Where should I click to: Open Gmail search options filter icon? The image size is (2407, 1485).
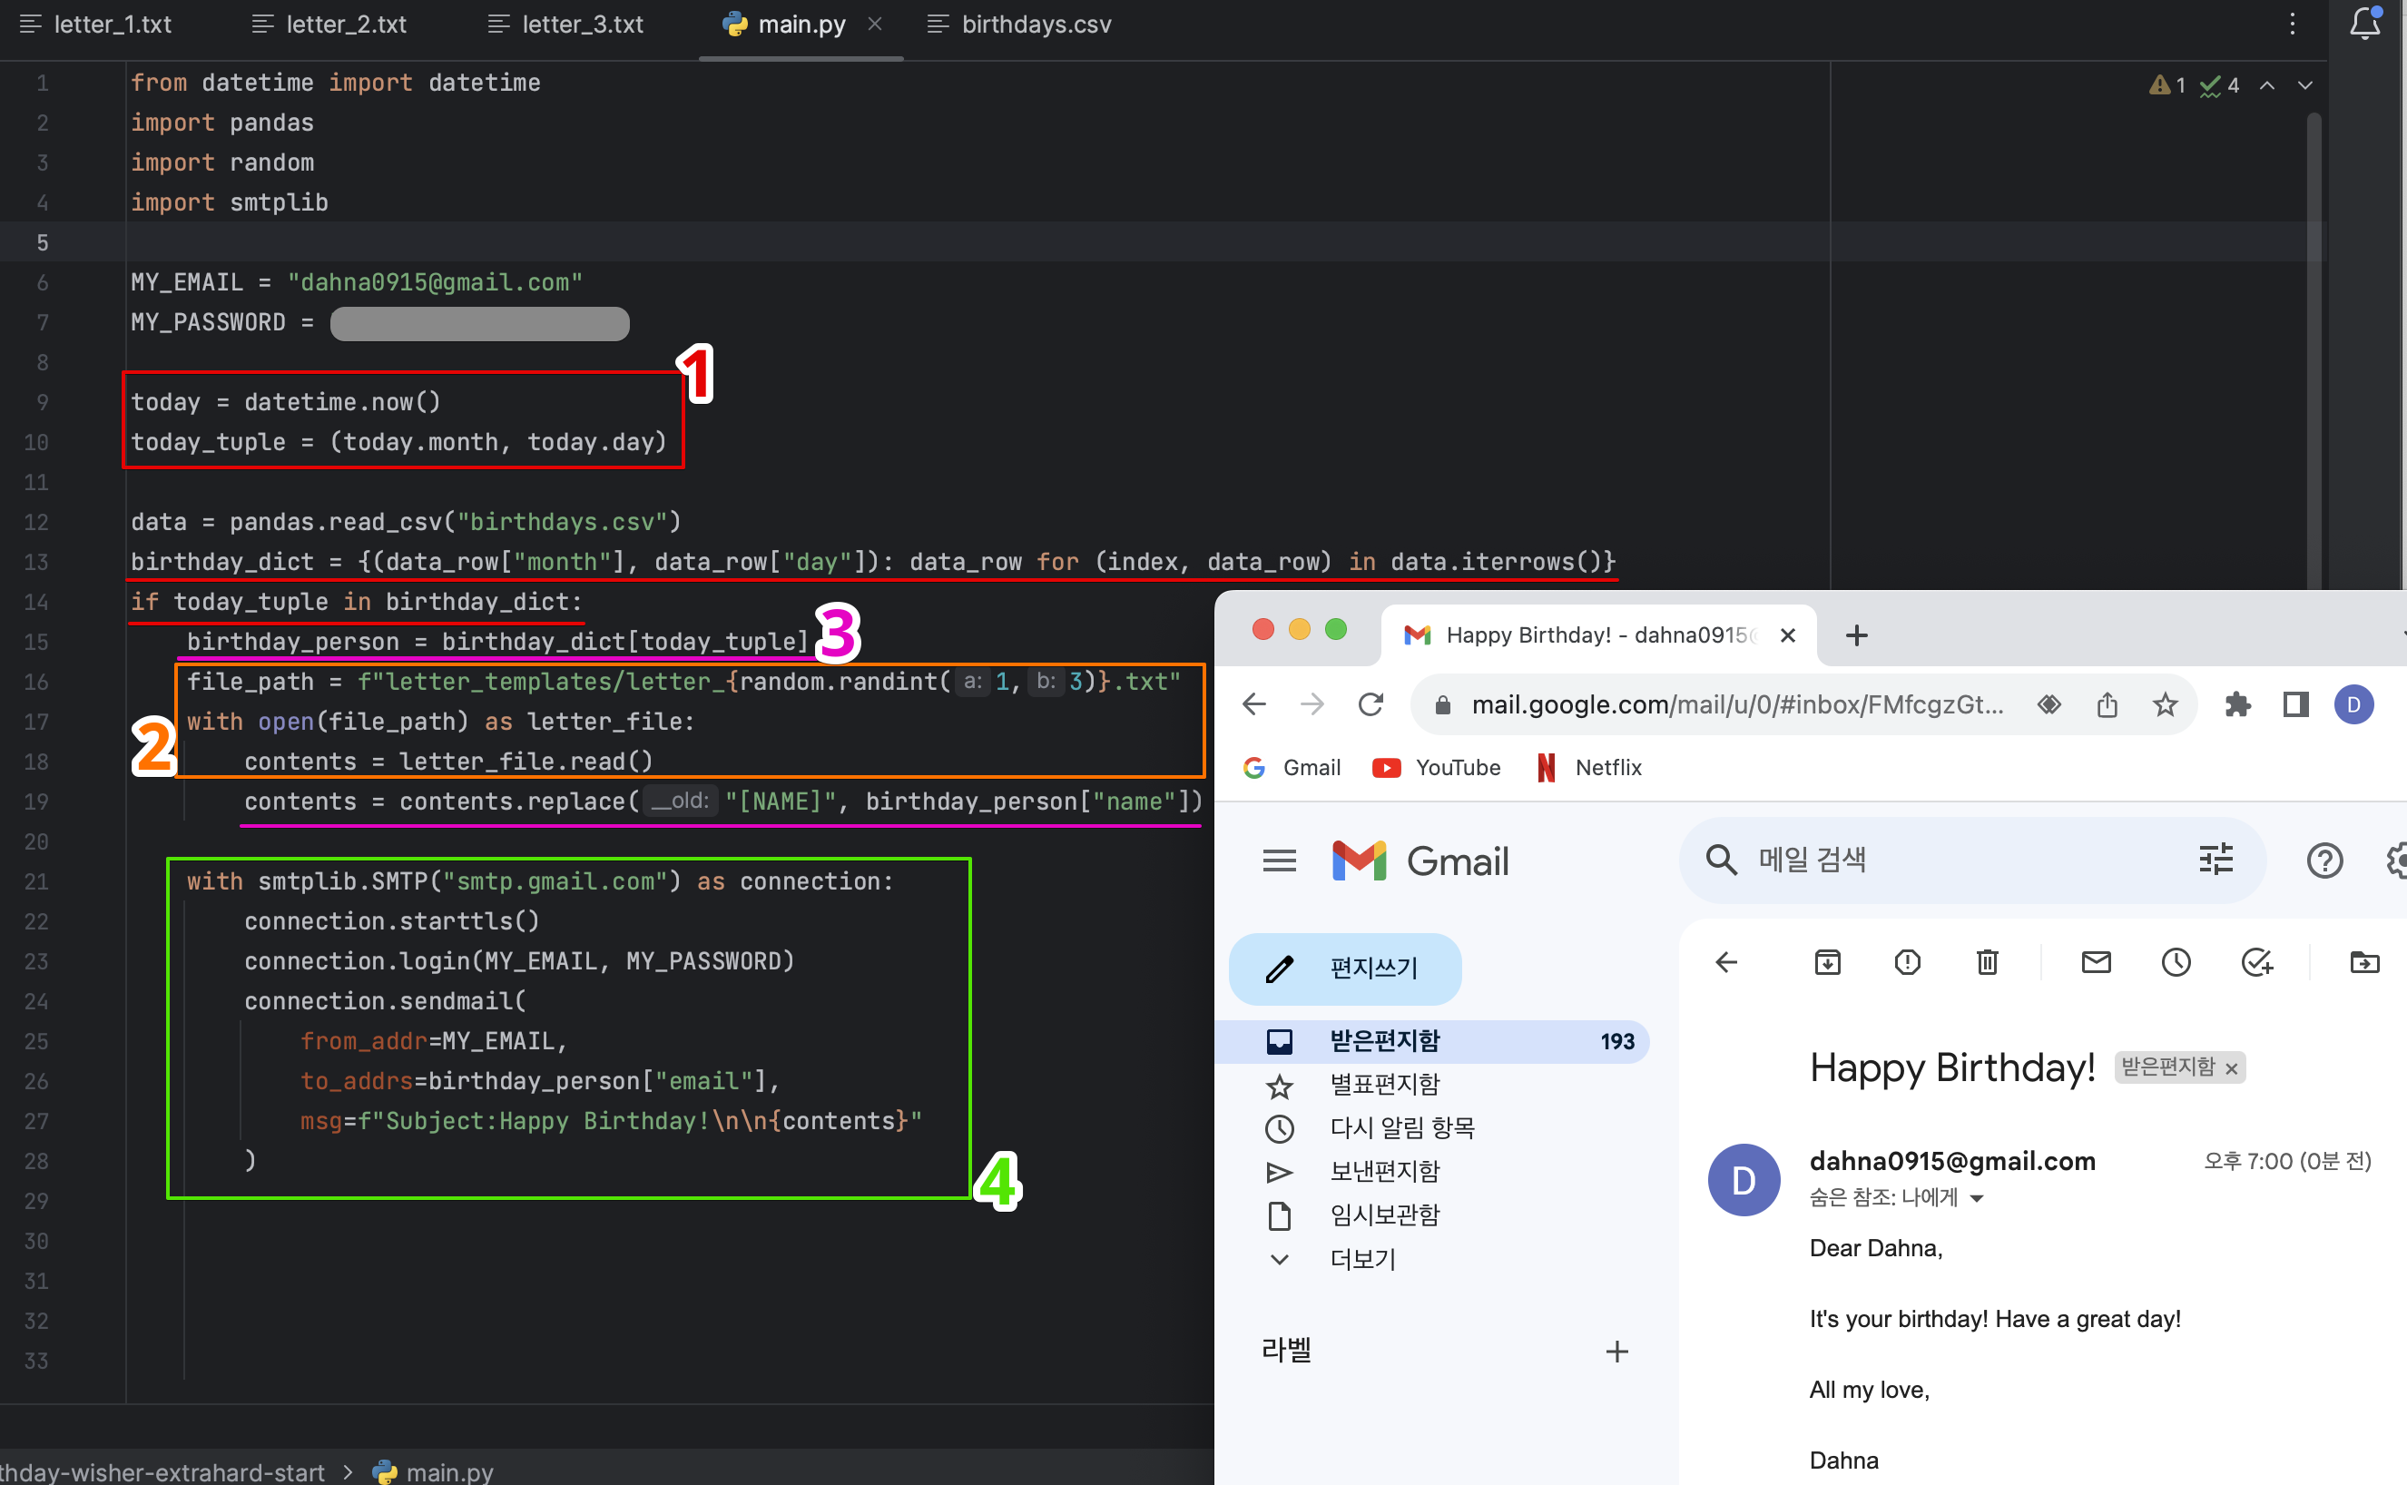point(2215,861)
